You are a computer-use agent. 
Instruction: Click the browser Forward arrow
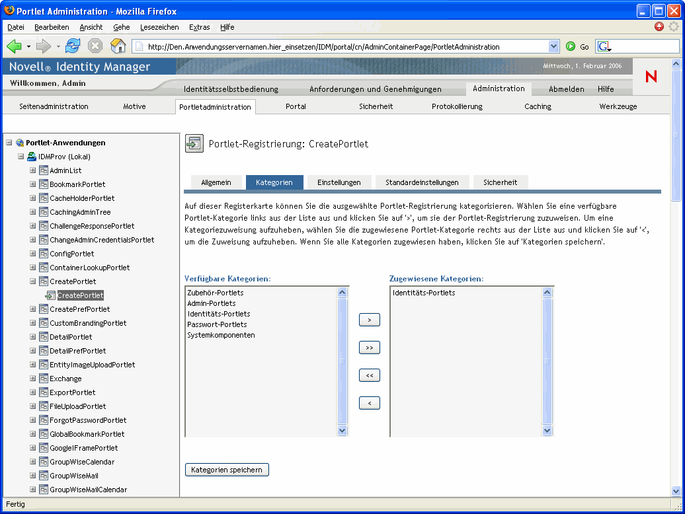pos(43,46)
